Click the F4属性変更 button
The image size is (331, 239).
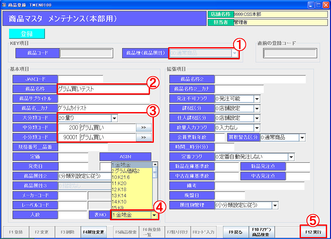point(93,232)
